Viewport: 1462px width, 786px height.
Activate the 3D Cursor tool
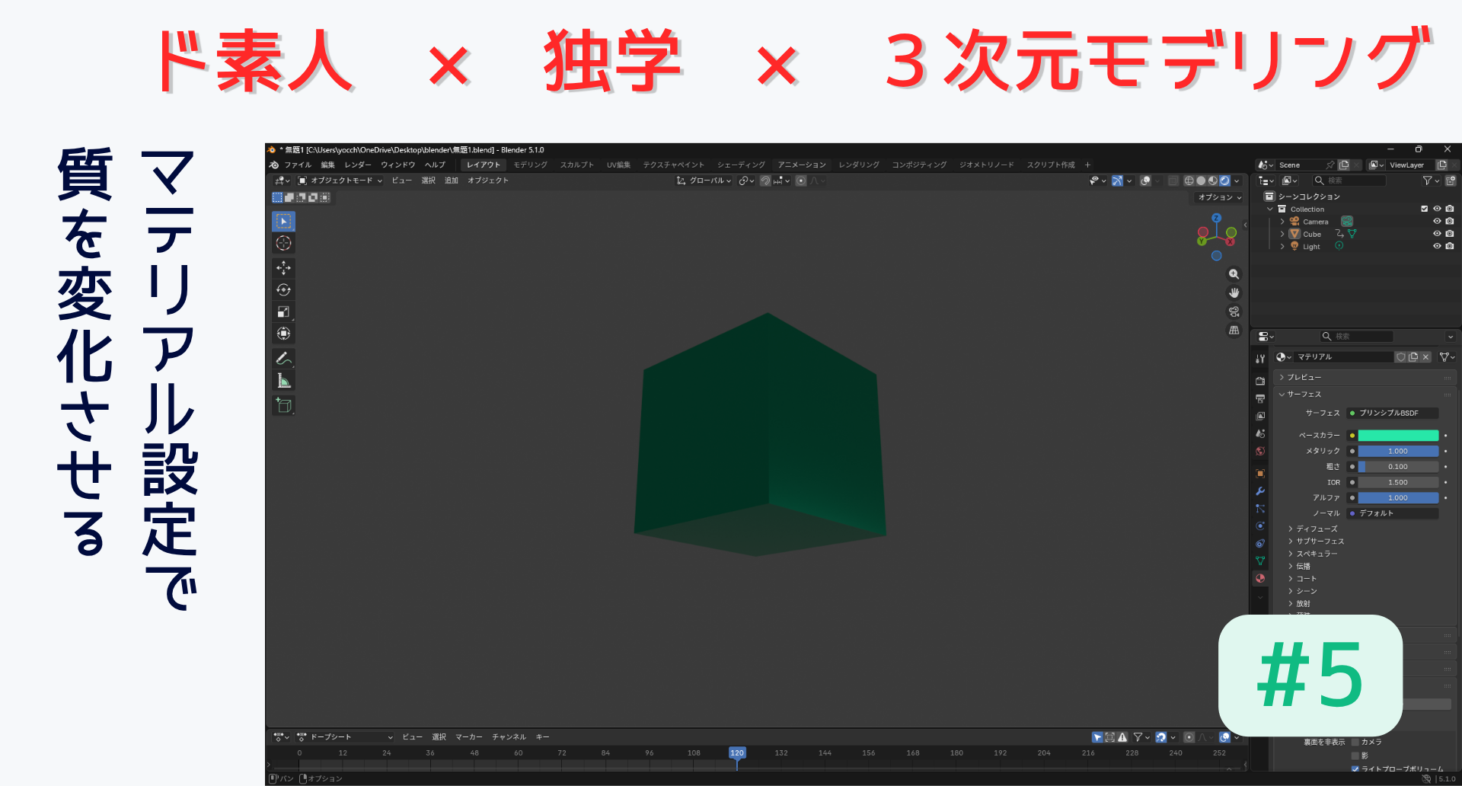click(283, 244)
